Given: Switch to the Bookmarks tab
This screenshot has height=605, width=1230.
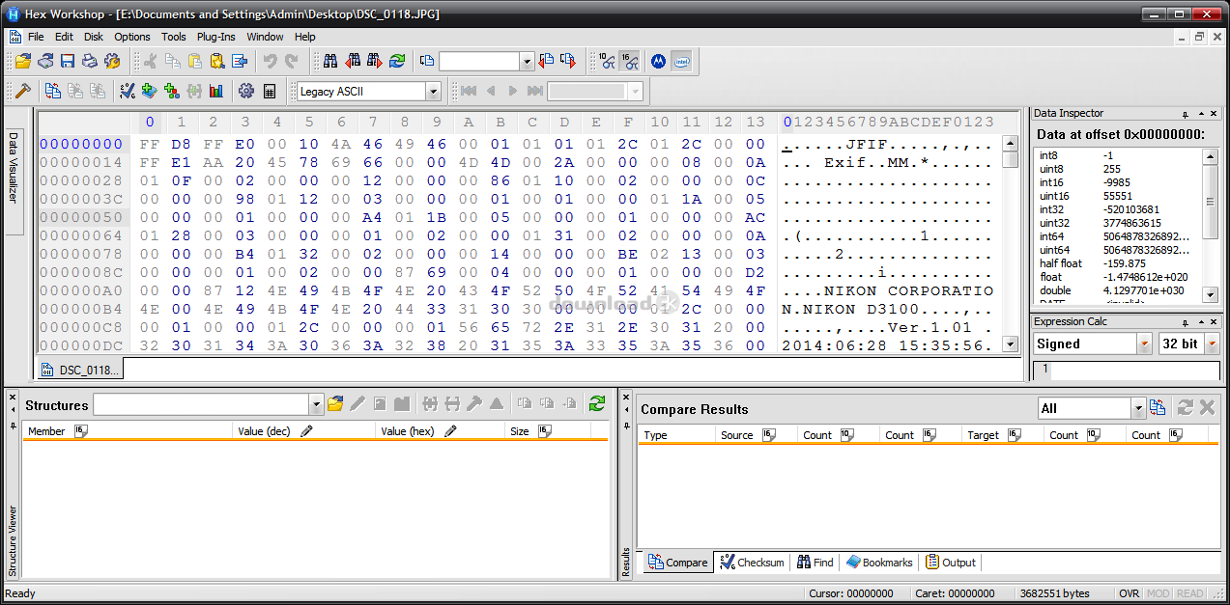Looking at the screenshot, I should click(878, 563).
